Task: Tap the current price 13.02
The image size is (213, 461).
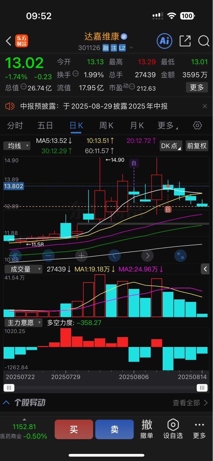Action: 24,63
